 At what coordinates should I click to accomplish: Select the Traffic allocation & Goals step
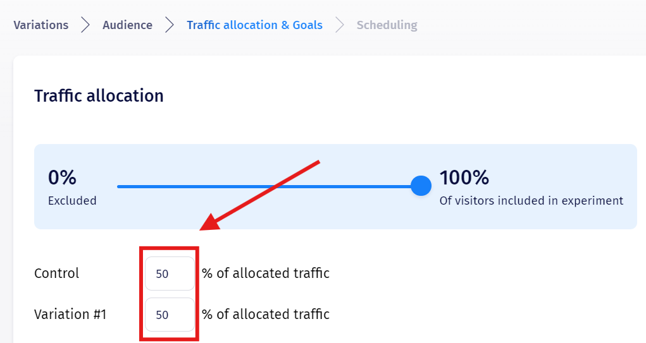click(254, 25)
